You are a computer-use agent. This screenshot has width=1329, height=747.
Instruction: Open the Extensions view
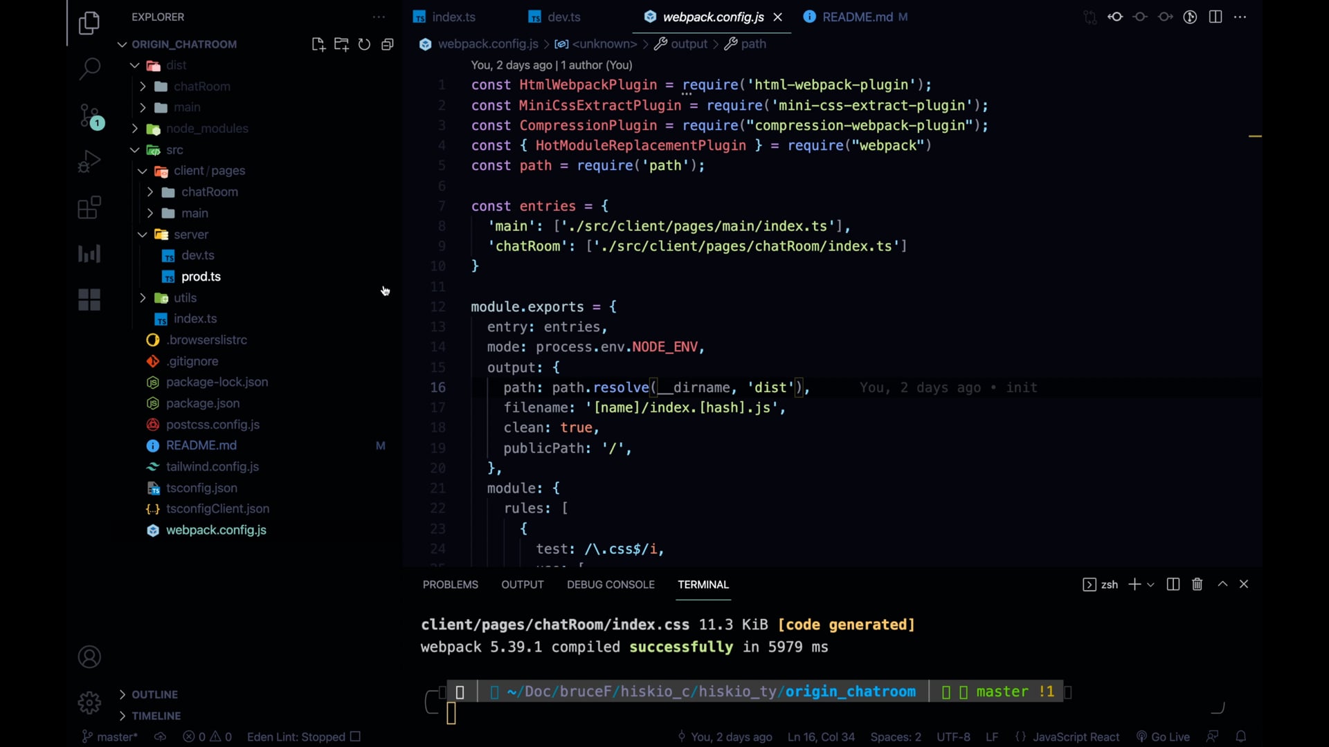[x=89, y=207]
